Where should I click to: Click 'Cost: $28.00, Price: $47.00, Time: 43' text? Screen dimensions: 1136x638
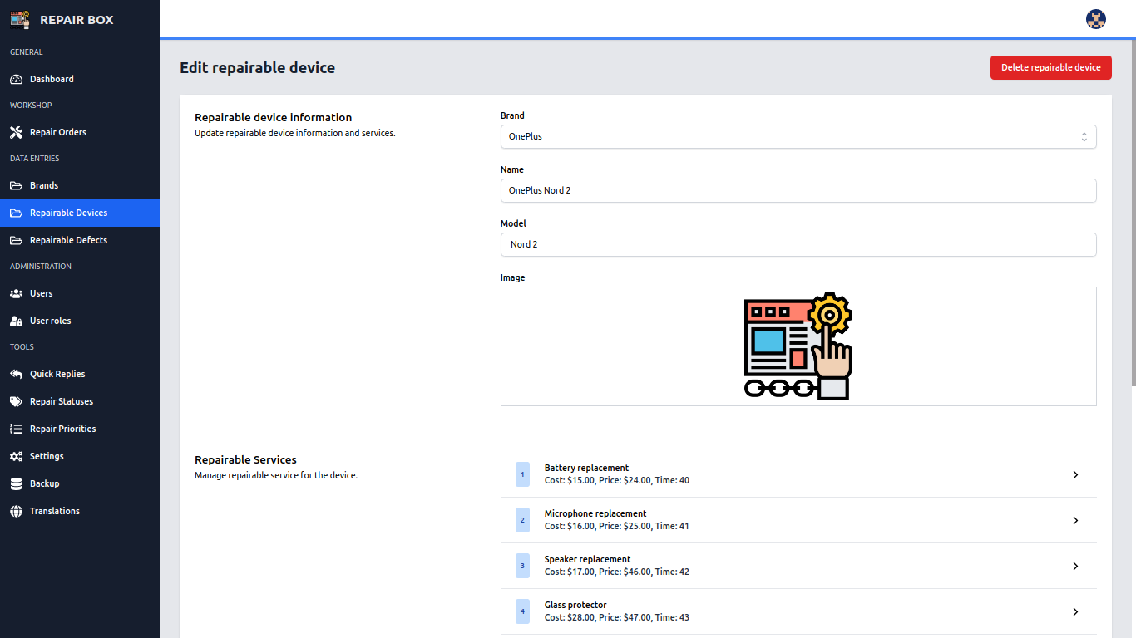click(617, 618)
